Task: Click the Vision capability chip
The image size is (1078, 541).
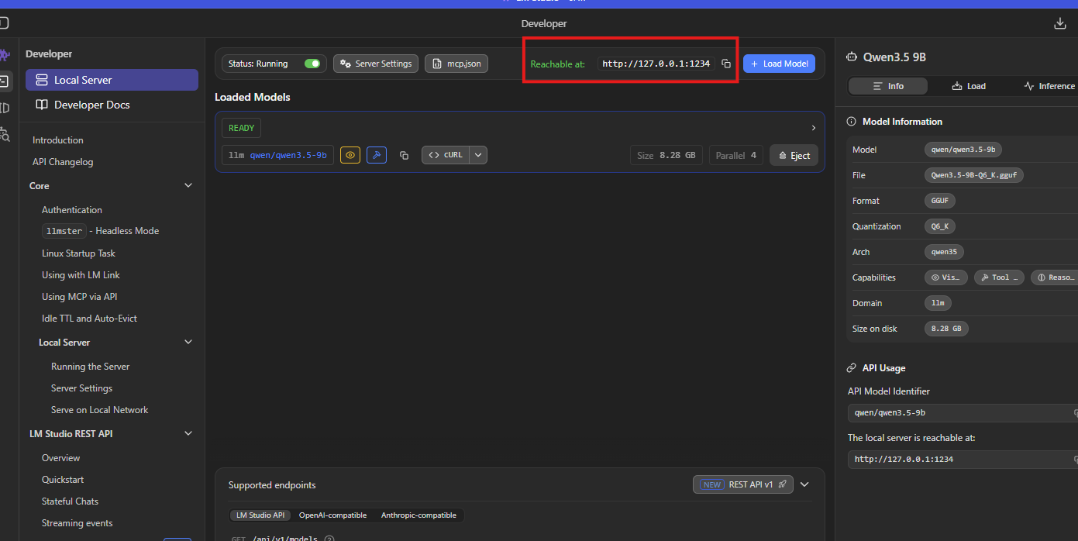Action: pos(945,277)
